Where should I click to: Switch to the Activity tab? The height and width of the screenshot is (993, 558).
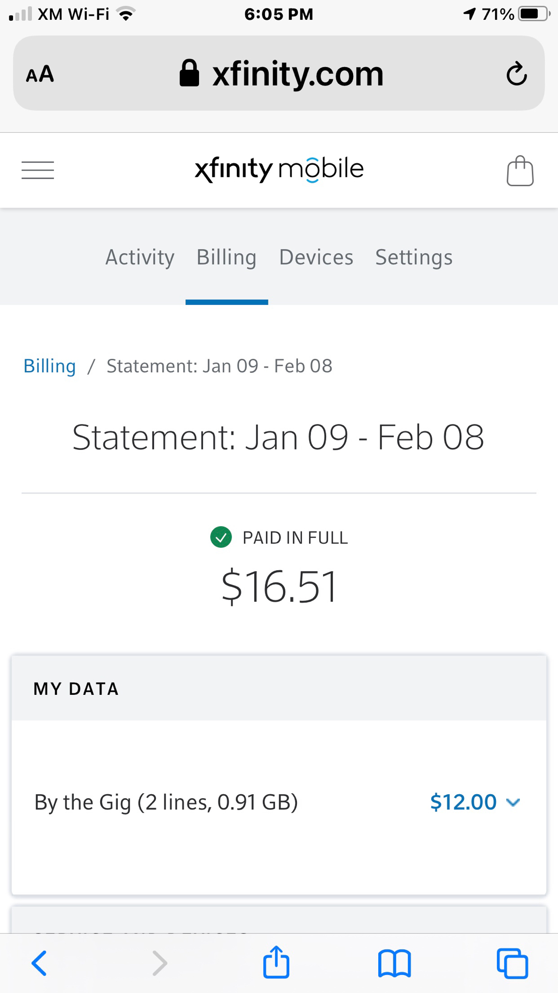[140, 257]
